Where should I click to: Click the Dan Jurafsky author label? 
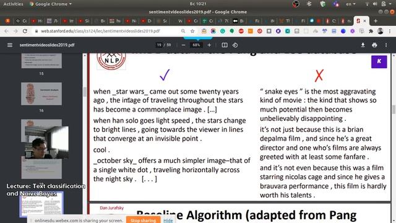pyautogui.click(x=111, y=208)
